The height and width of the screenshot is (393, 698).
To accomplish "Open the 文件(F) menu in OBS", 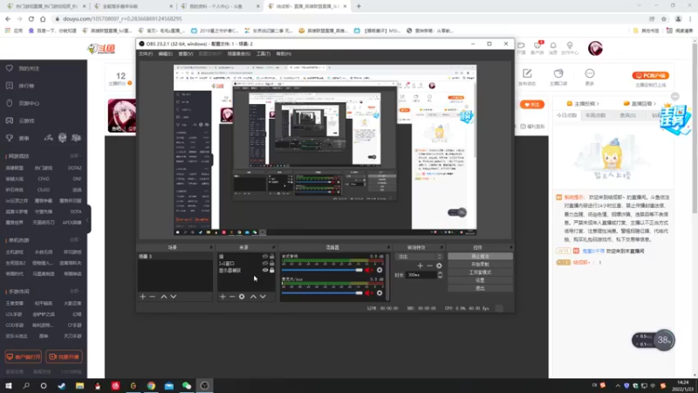I will pyautogui.click(x=146, y=54).
